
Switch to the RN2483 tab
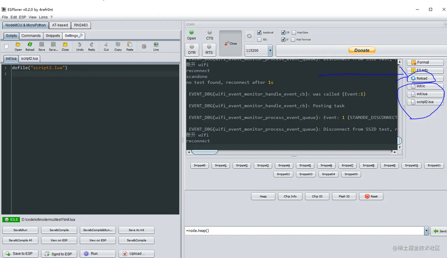pos(81,25)
